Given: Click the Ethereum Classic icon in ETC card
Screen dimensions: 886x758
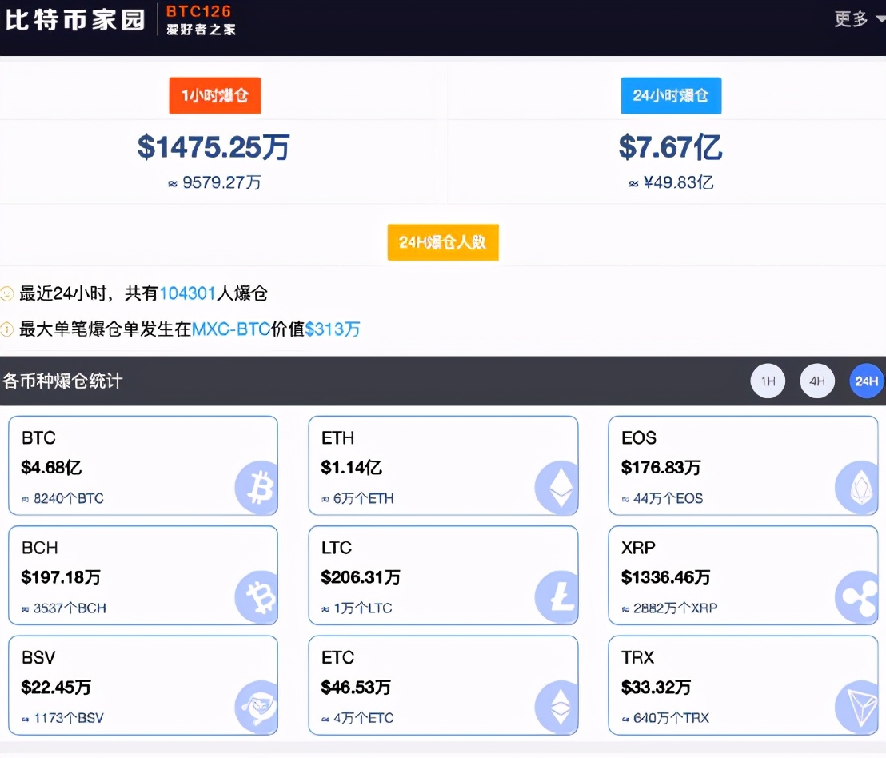Looking at the screenshot, I should (x=557, y=707).
